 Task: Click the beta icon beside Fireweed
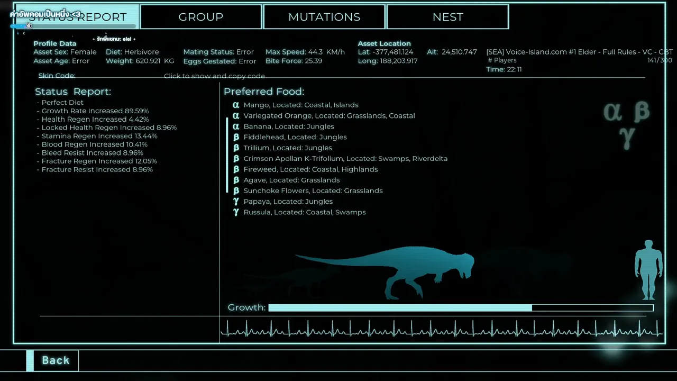pyautogui.click(x=236, y=169)
